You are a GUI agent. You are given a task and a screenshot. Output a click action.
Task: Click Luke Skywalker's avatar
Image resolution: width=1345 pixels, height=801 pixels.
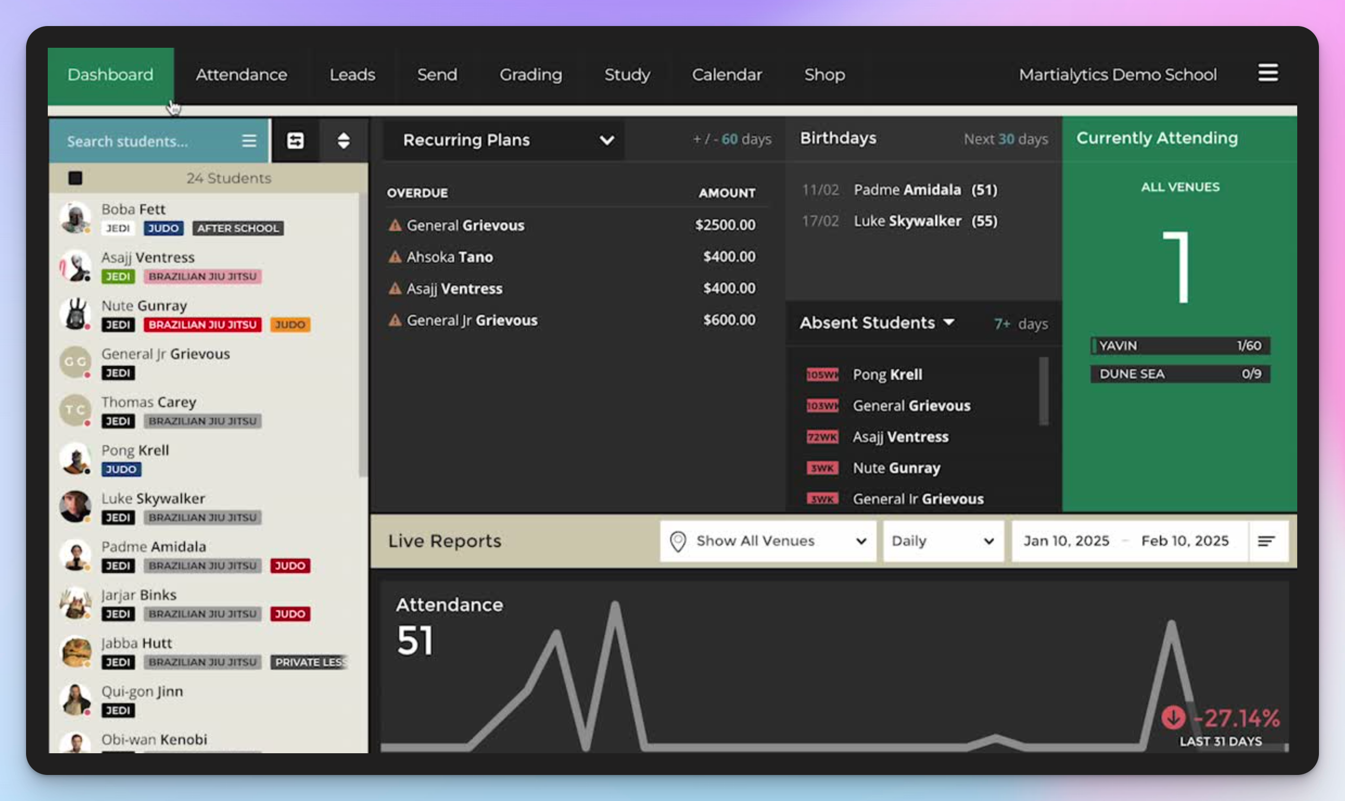(x=75, y=507)
